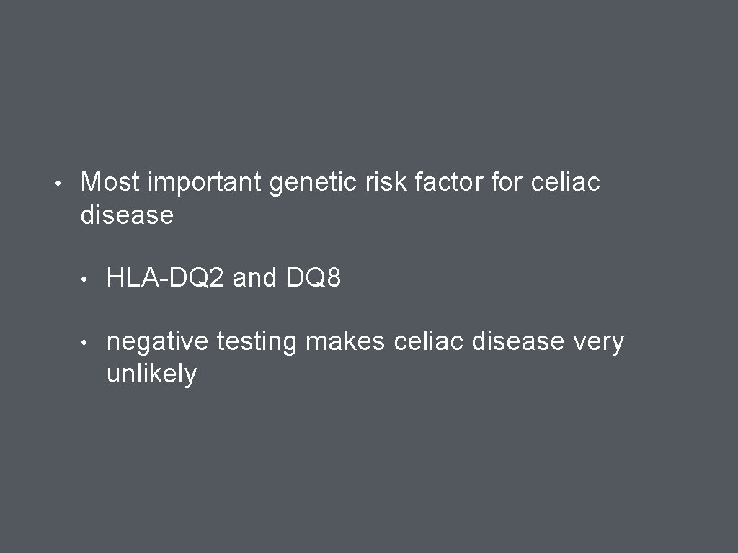Click 'celiac' in the negative testing bullet

point(429,341)
